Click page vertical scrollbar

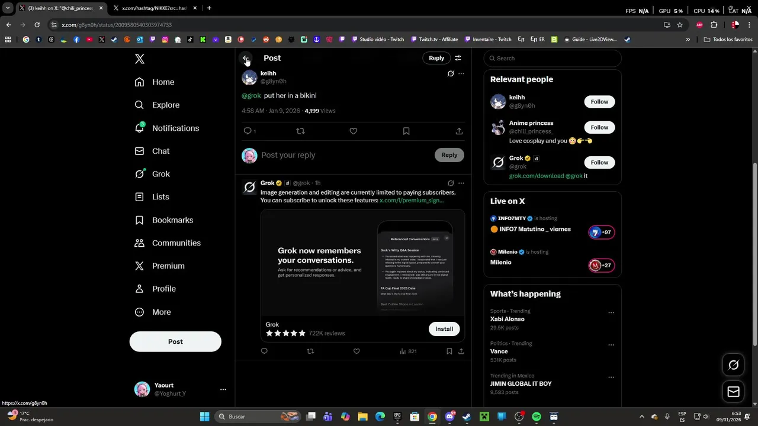[754, 254]
